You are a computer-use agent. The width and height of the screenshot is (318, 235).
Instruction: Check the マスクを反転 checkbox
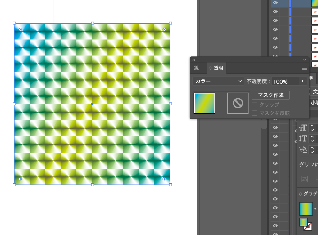click(x=255, y=113)
